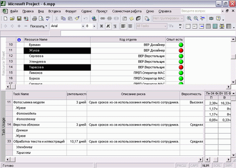Open the Вставка menu
Image resolution: width=236 pixels, height=168 pixels.
click(55, 11)
